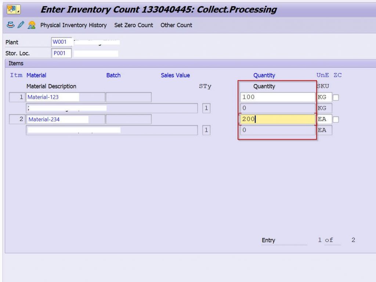
Task: Click Set Zero Count button
Action: [134, 25]
